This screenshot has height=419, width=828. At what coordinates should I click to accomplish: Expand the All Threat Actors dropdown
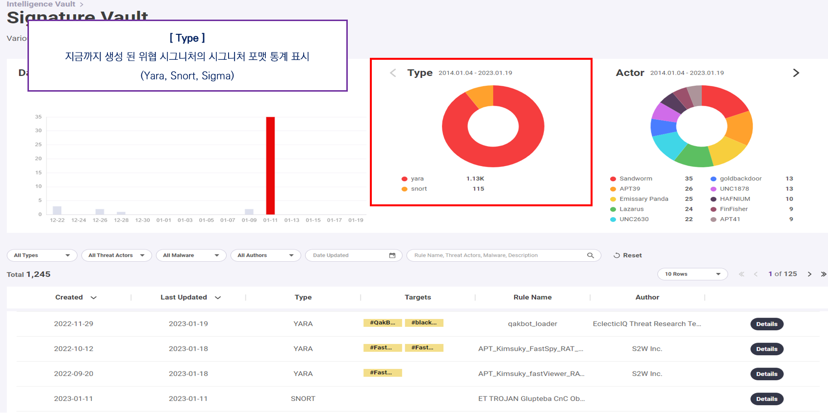point(117,255)
